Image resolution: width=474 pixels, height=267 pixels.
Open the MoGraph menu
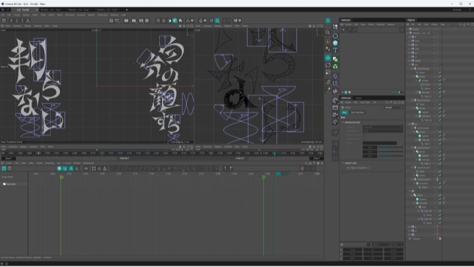(70, 15)
